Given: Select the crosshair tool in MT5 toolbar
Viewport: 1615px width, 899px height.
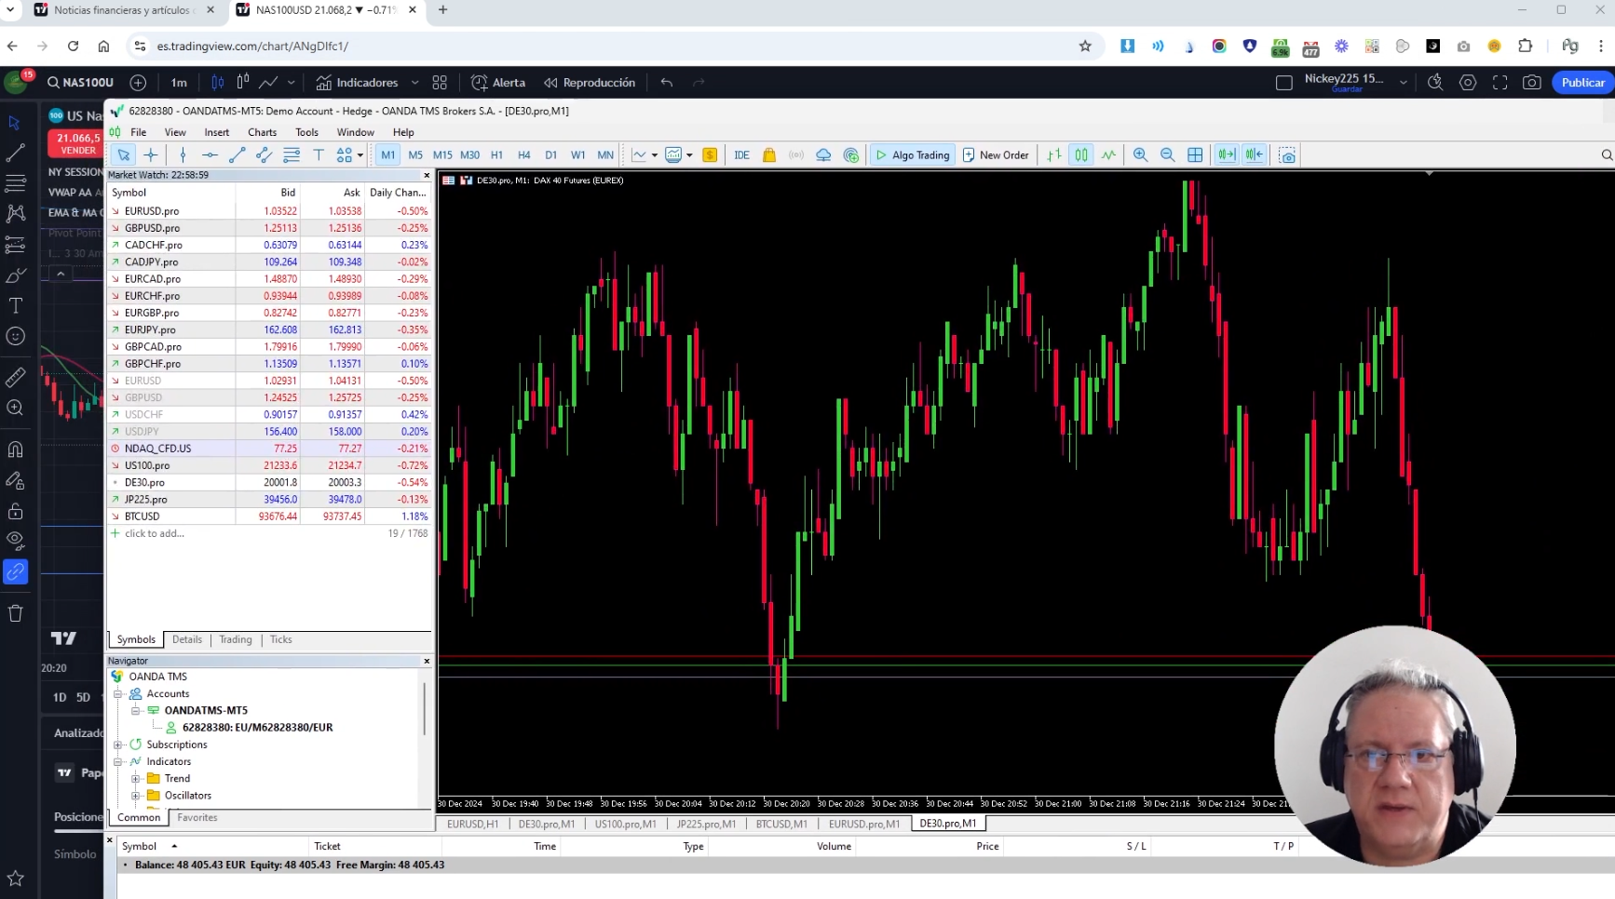Looking at the screenshot, I should [150, 155].
